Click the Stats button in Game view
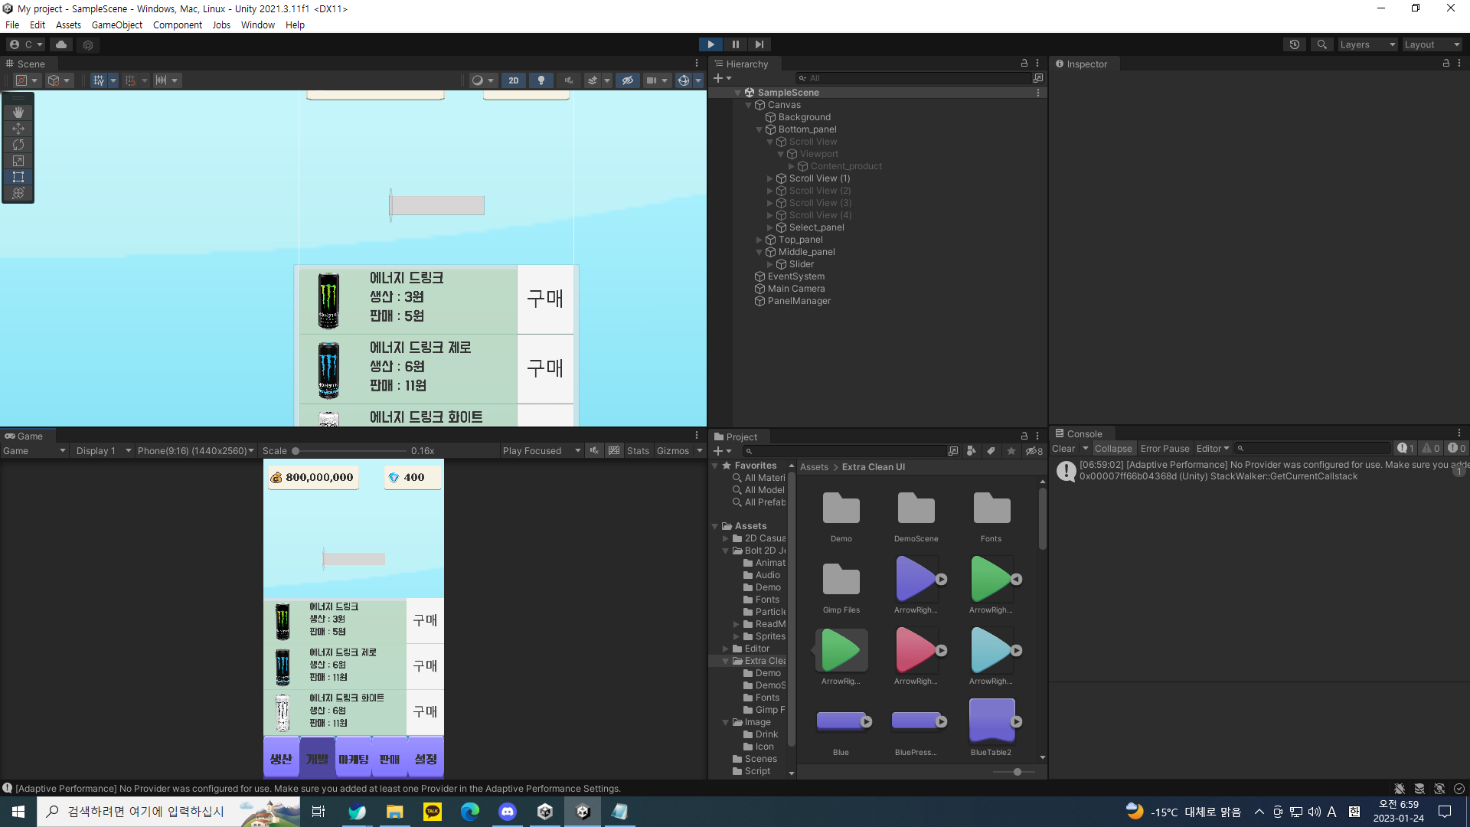1470x827 pixels. click(x=638, y=451)
